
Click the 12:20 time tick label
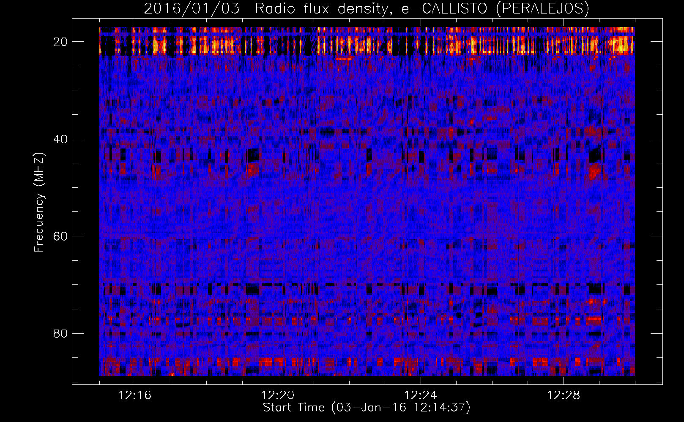pyautogui.click(x=278, y=395)
